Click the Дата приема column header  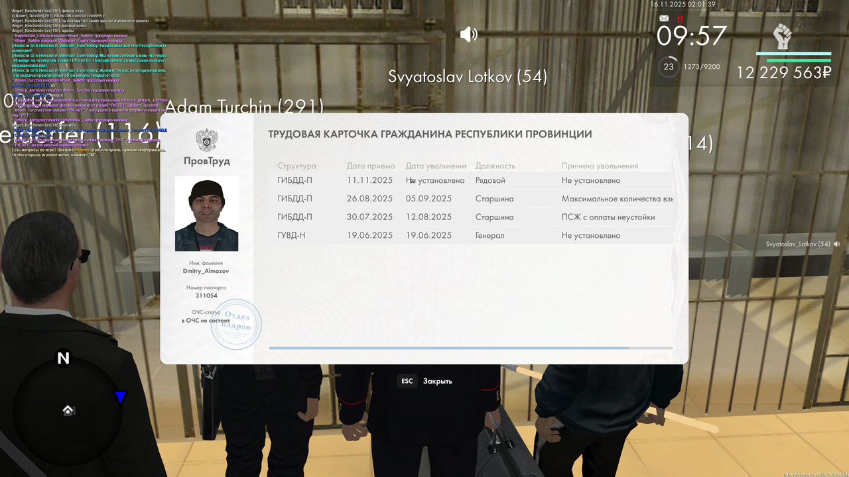[x=371, y=166]
